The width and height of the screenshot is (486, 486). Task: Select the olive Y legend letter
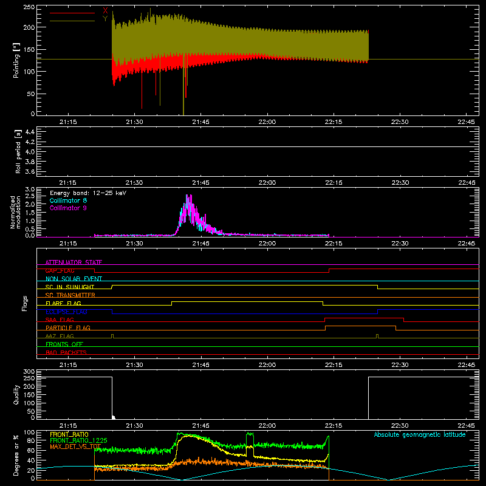105,19
